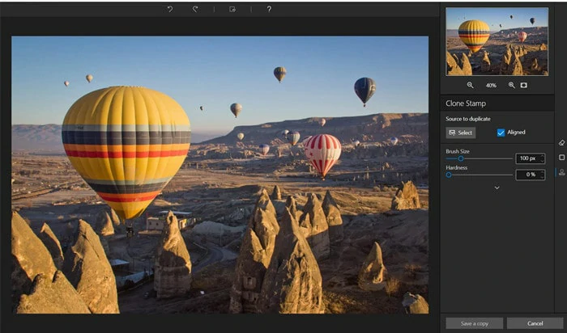Click the zoom in magnifier icon
The width and height of the screenshot is (567, 333).
tap(512, 85)
